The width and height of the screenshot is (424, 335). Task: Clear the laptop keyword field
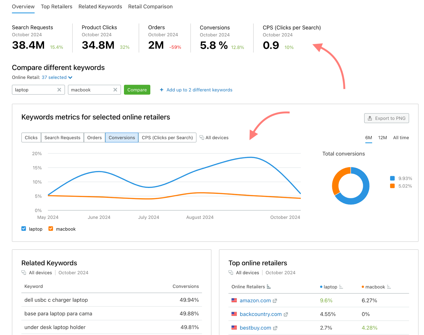(59, 90)
